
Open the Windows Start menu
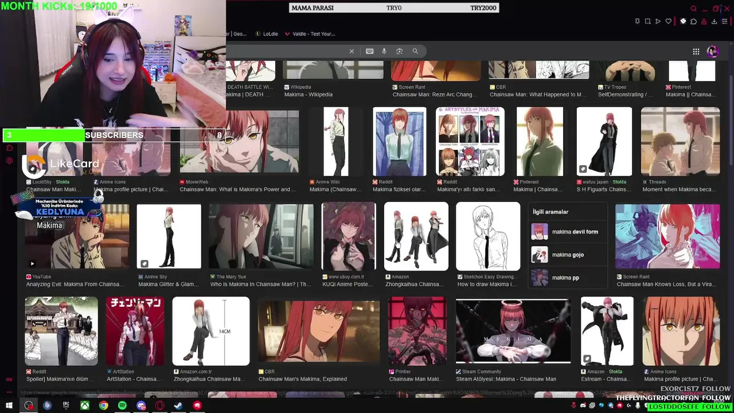point(9,406)
